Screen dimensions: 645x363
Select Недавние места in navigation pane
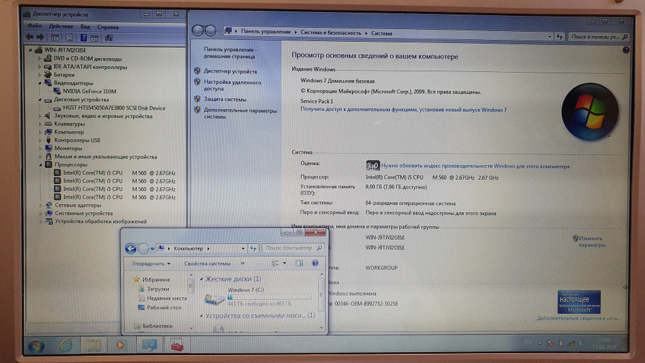[x=166, y=299]
